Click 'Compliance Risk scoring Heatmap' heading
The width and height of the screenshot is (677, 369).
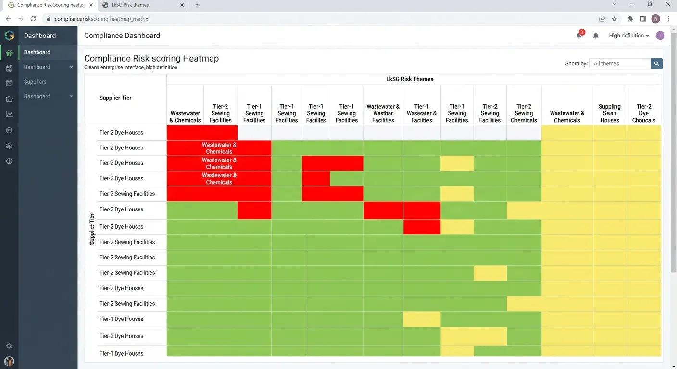(151, 58)
